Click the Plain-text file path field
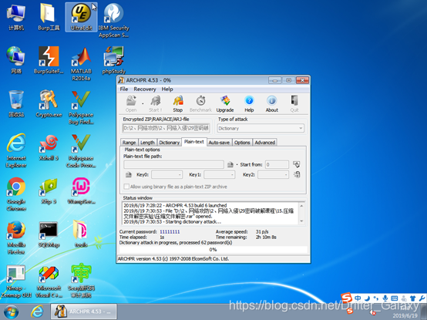The width and height of the screenshot is (427, 320). [x=173, y=164]
